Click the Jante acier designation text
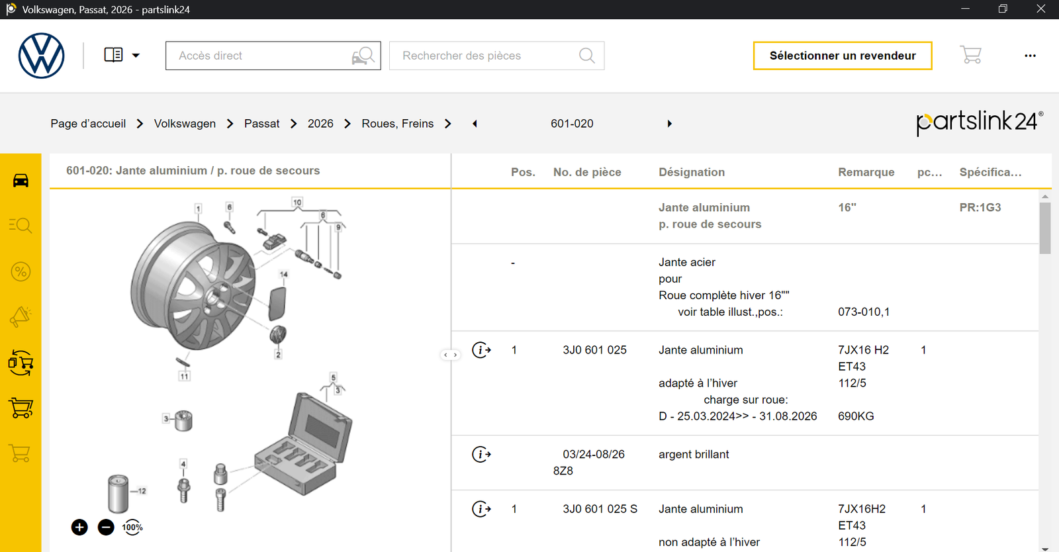This screenshot has height=552, width=1059. pos(687,262)
